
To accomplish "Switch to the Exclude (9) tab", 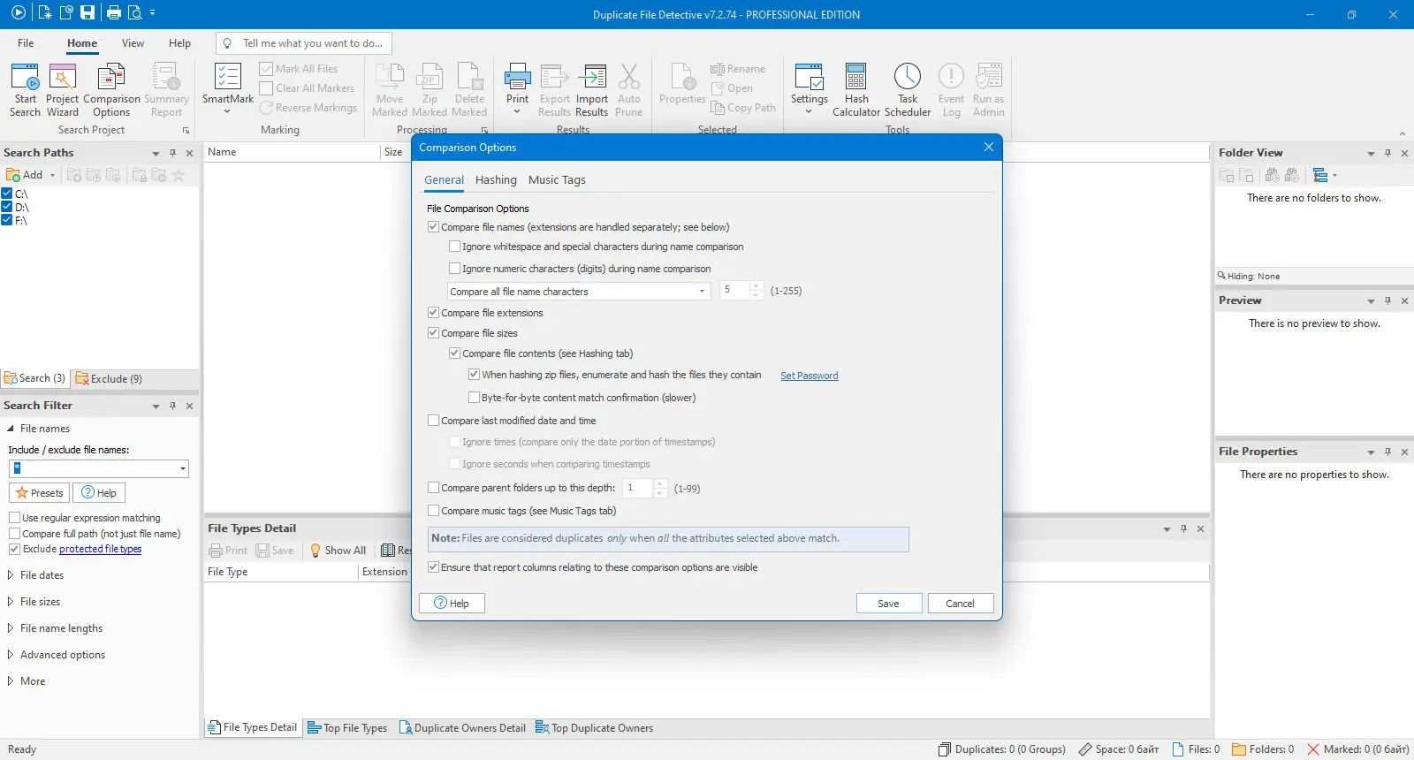I will pyautogui.click(x=109, y=379).
